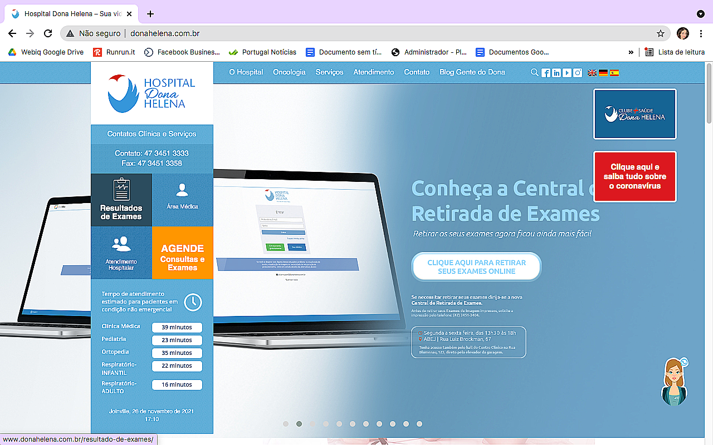Click Pediatria 23 minutos value
Screen dimensions: 713x445
pos(177,340)
